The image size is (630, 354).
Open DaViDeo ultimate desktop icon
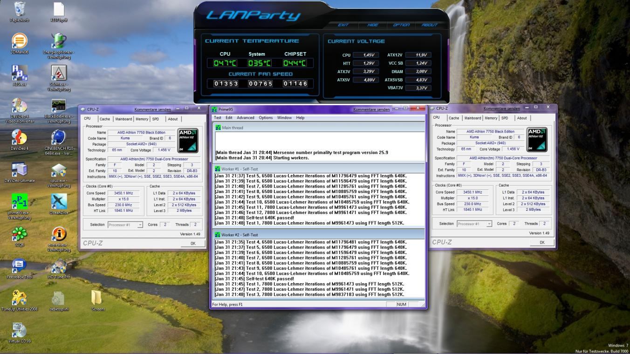20,169
